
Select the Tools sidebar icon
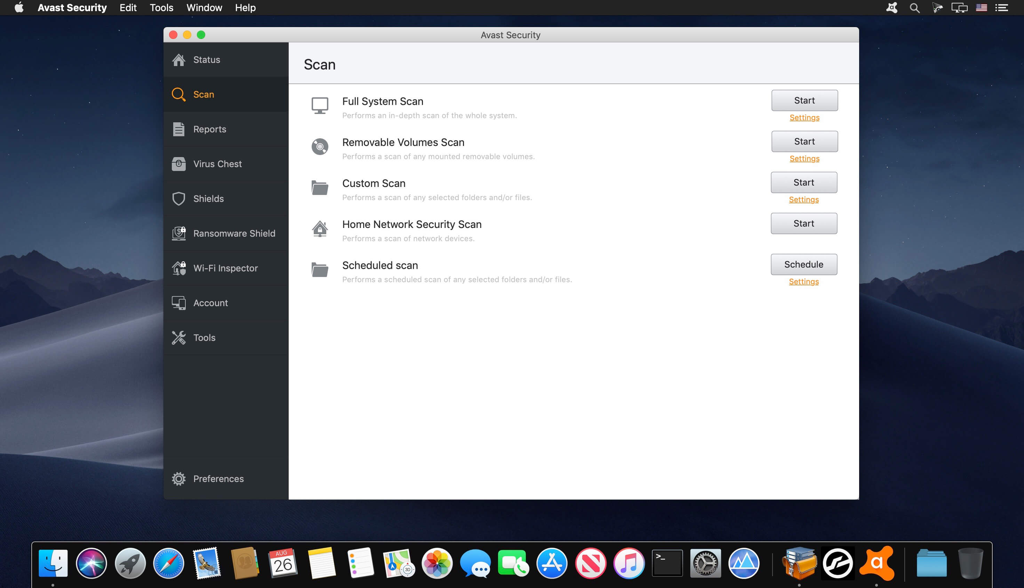pyautogui.click(x=179, y=337)
